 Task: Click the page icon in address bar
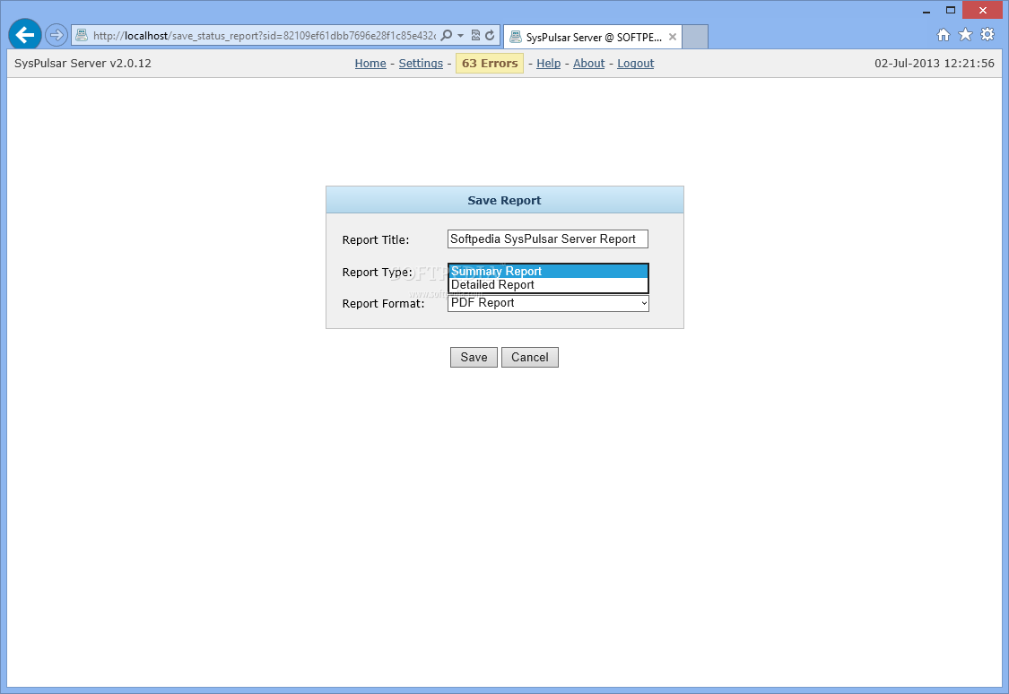coord(82,35)
